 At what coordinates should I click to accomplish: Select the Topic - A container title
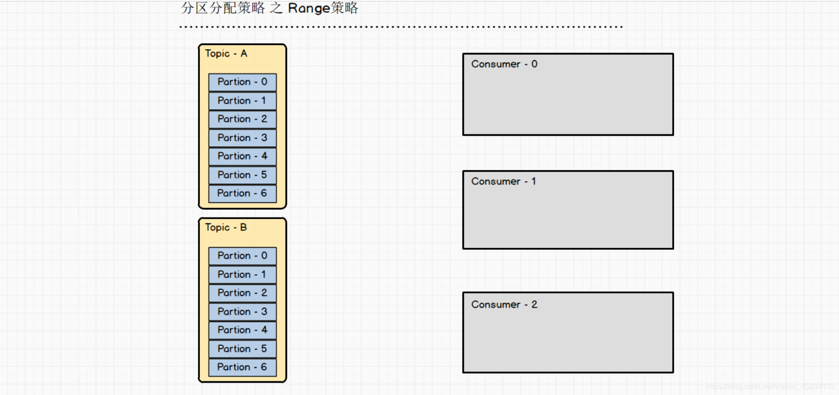tap(226, 53)
